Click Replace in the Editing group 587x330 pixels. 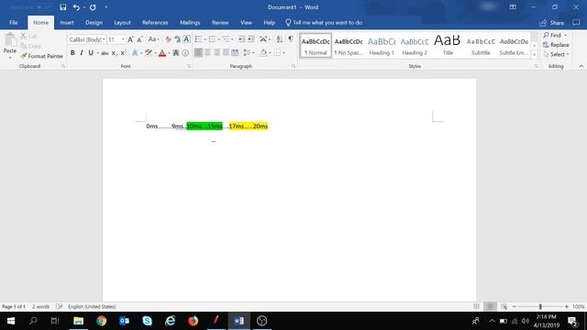556,45
